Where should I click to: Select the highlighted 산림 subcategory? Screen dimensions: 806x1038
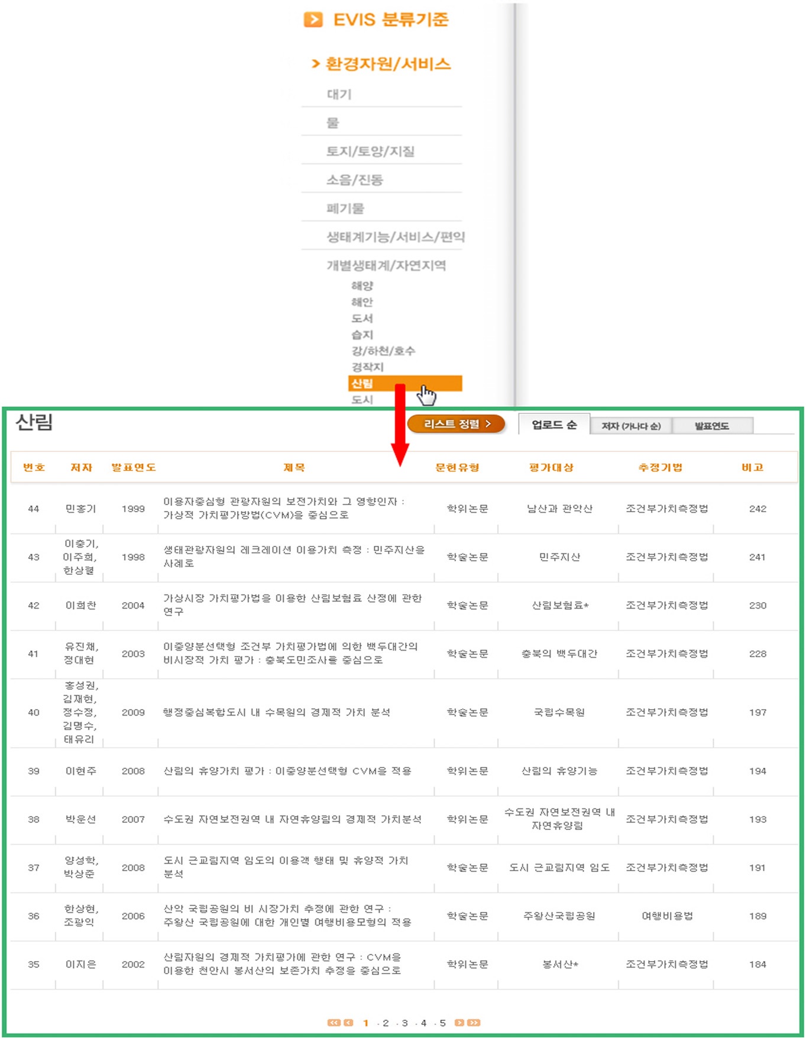(x=405, y=383)
